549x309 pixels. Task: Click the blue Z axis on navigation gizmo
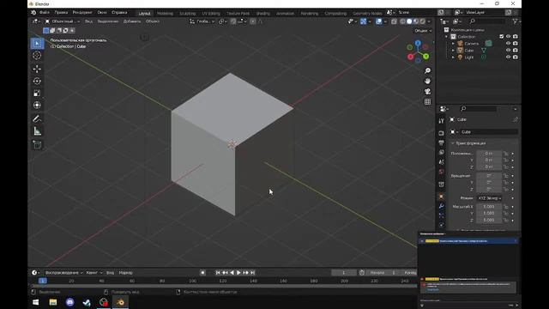tap(418, 44)
